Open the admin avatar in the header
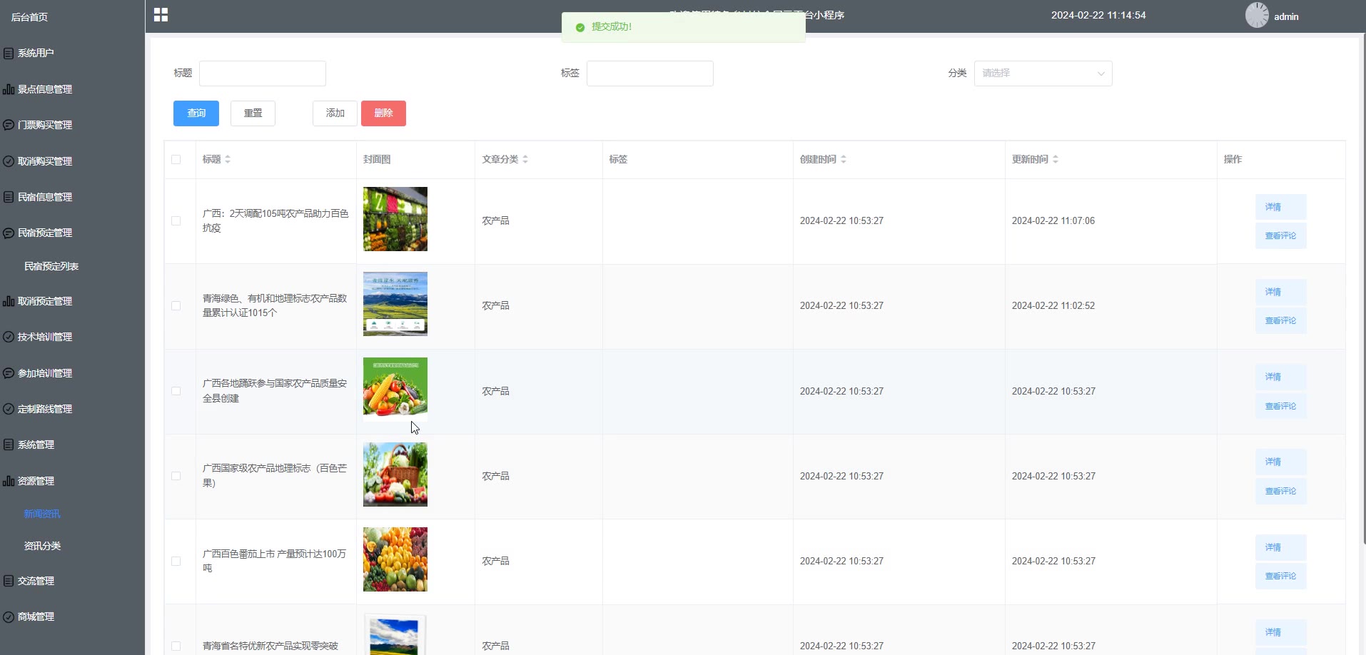Image resolution: width=1366 pixels, height=655 pixels. (x=1257, y=15)
